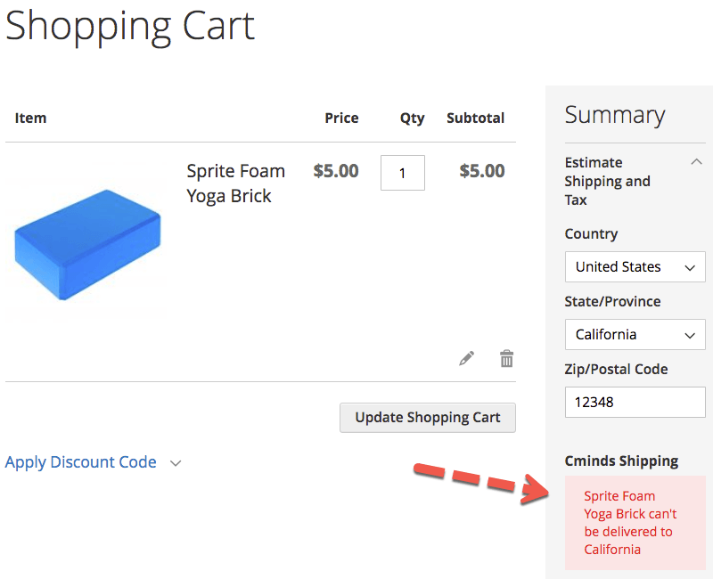
Task: Click the Item column header
Action: [x=30, y=118]
